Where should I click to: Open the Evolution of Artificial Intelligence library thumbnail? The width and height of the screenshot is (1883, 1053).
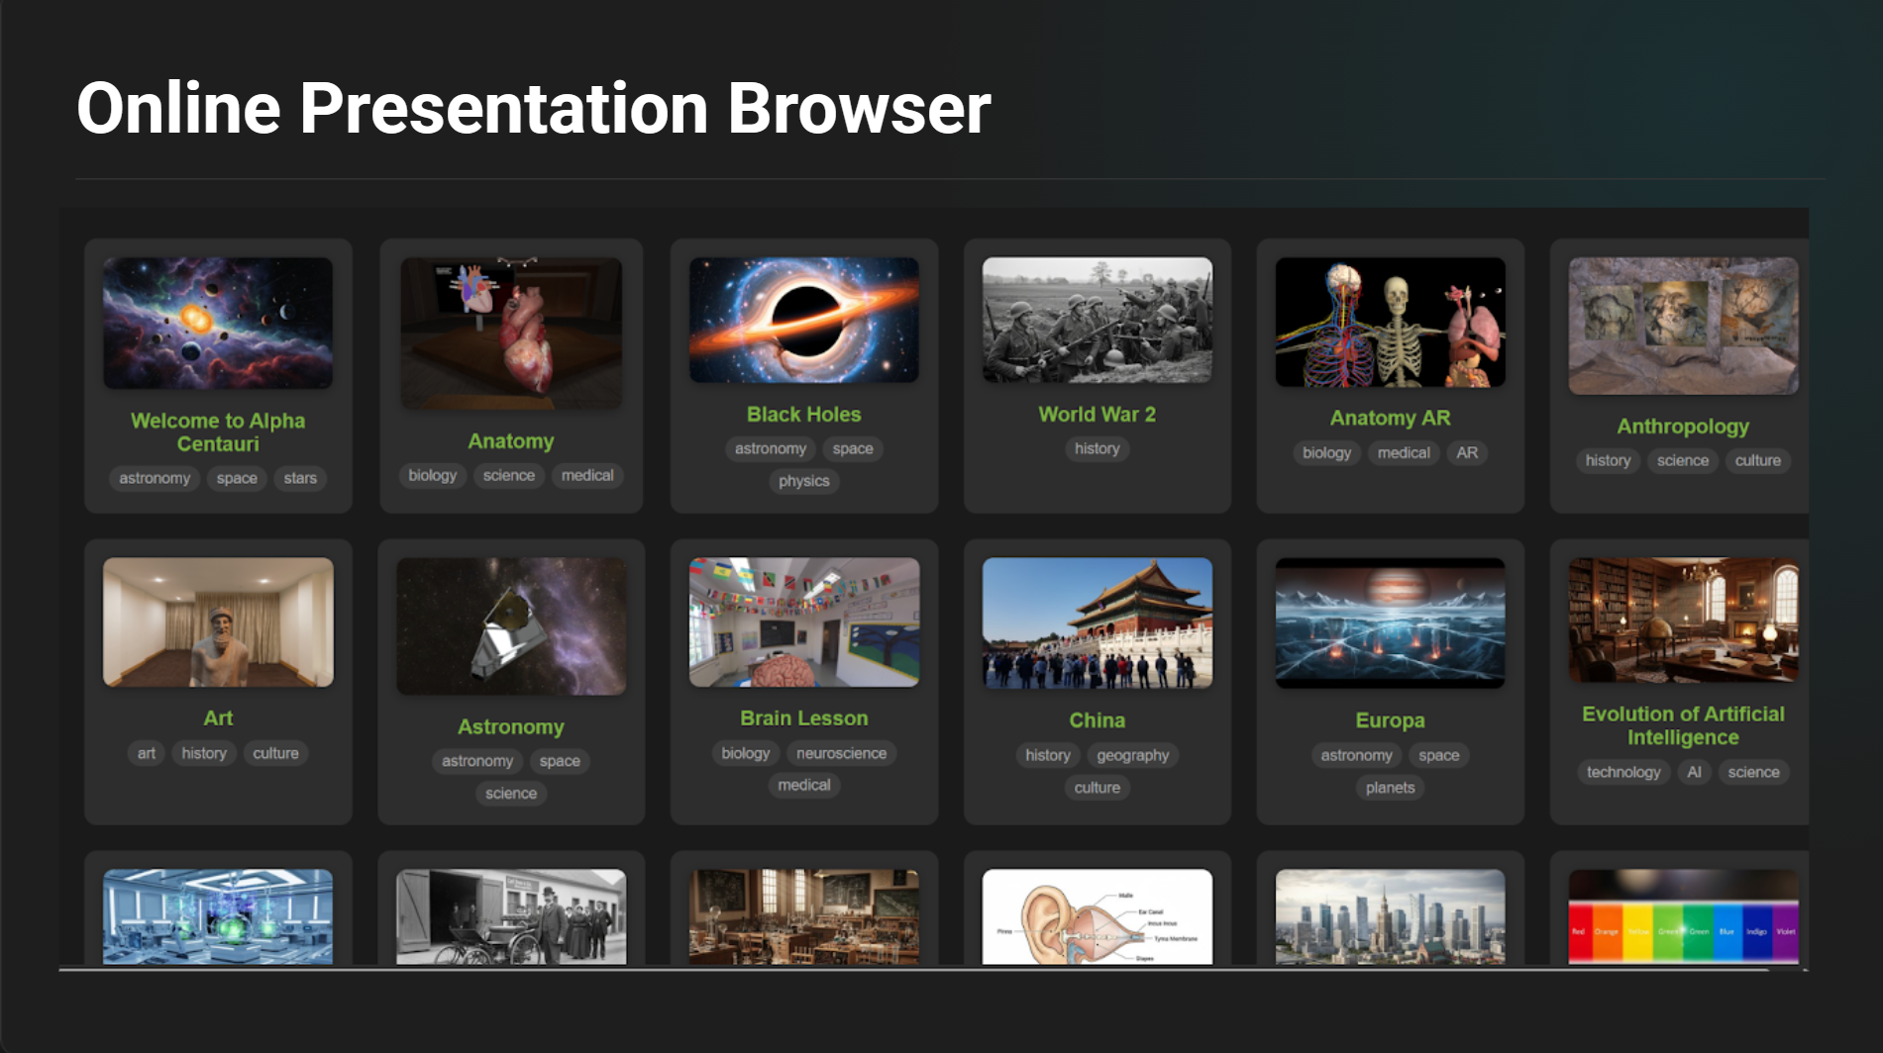[1684, 620]
